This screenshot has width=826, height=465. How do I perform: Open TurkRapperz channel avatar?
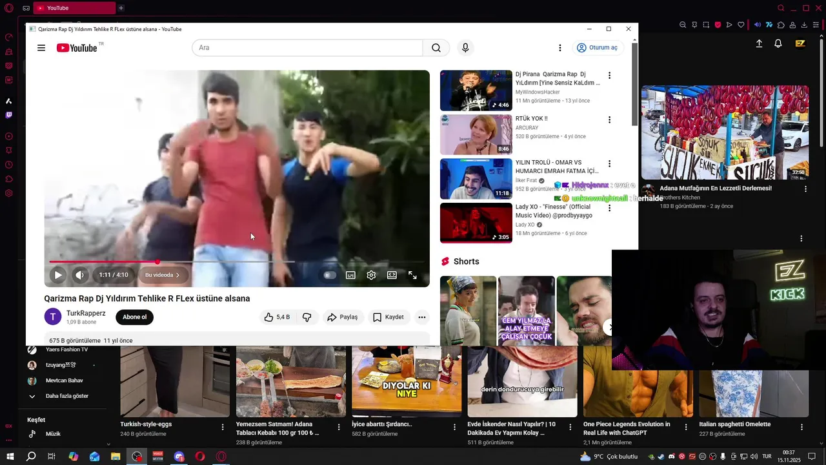pos(53,317)
